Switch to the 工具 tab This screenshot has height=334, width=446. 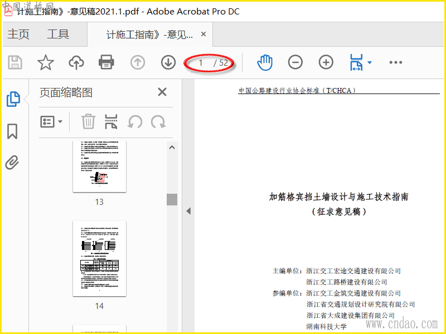[x=58, y=34]
